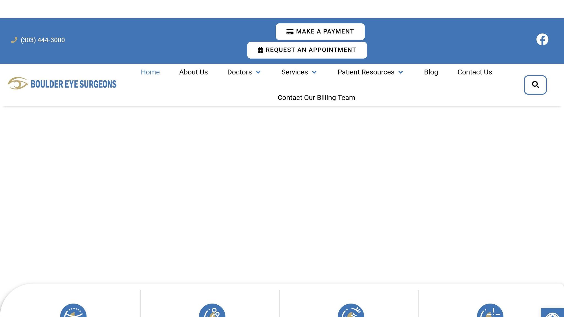This screenshot has height=317, width=564.
Task: Open Contact Our Billing Team link
Action: point(316,98)
